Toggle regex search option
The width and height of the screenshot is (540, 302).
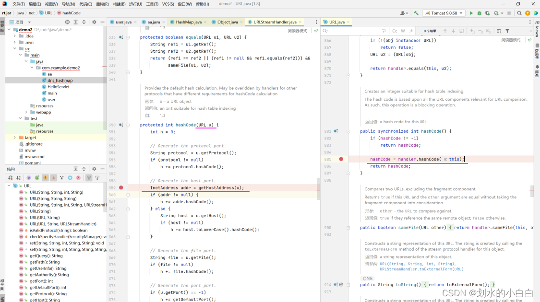[411, 31]
